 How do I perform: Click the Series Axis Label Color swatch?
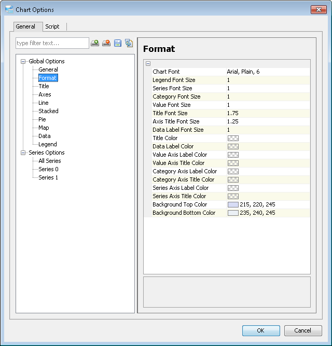(233, 188)
